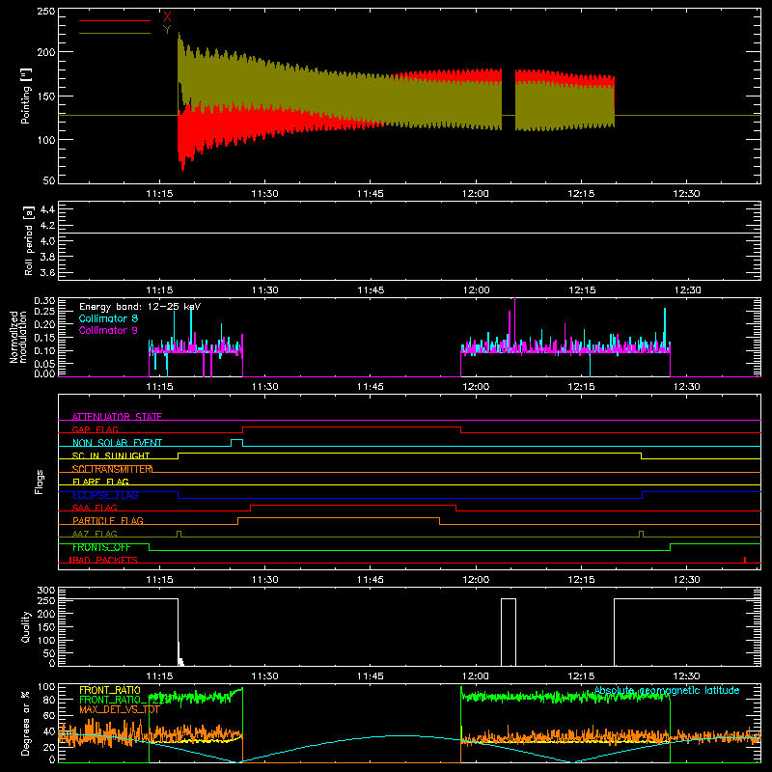Select the ECLIPSE_FLAG label
Screen dimensions: 772x772
point(105,495)
